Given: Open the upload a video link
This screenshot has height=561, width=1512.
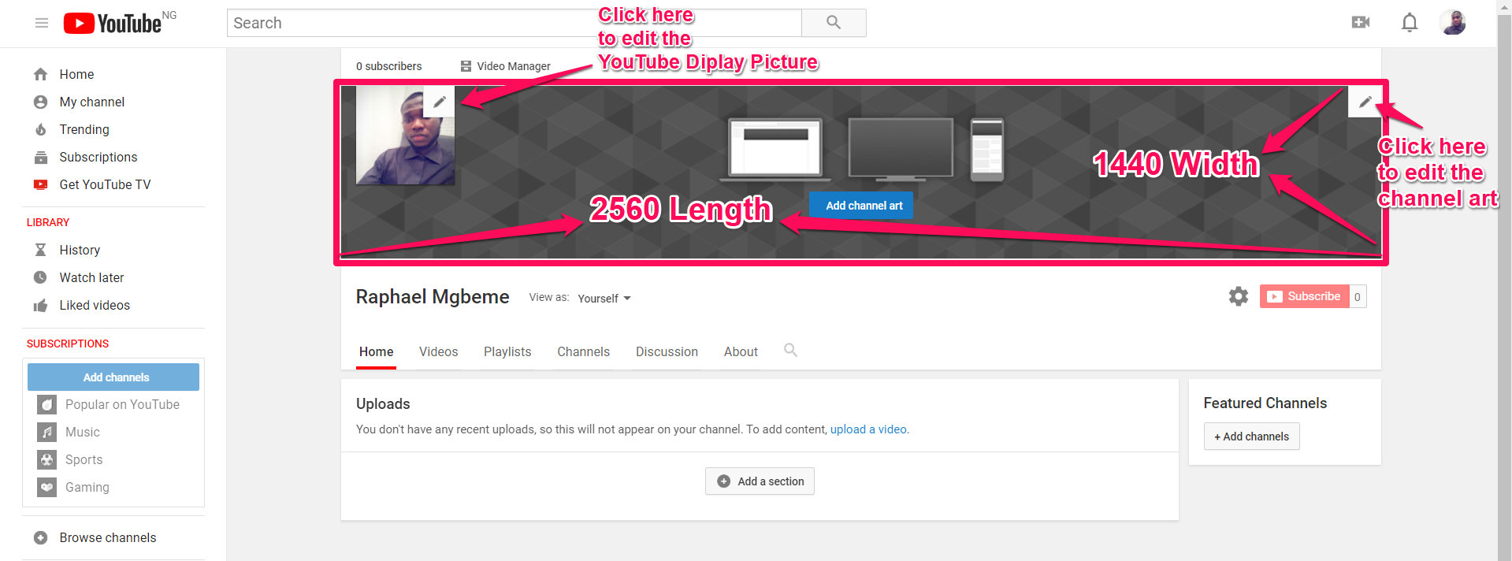Looking at the screenshot, I should point(868,429).
